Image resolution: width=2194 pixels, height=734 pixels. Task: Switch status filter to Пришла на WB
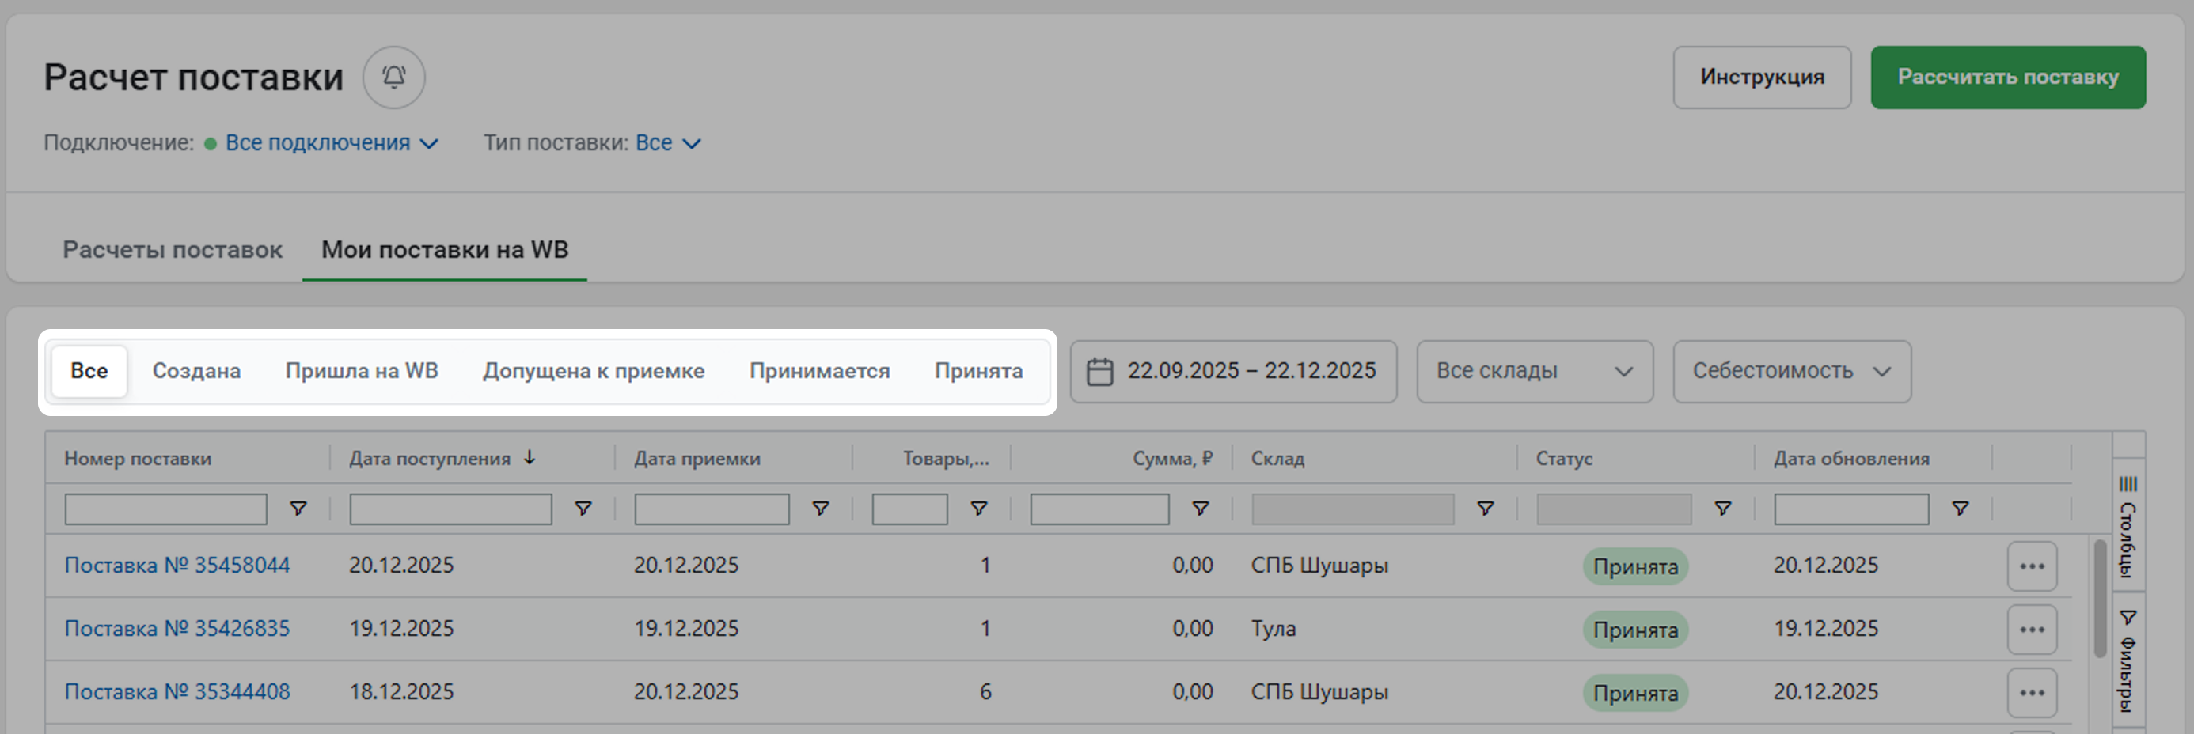(361, 371)
